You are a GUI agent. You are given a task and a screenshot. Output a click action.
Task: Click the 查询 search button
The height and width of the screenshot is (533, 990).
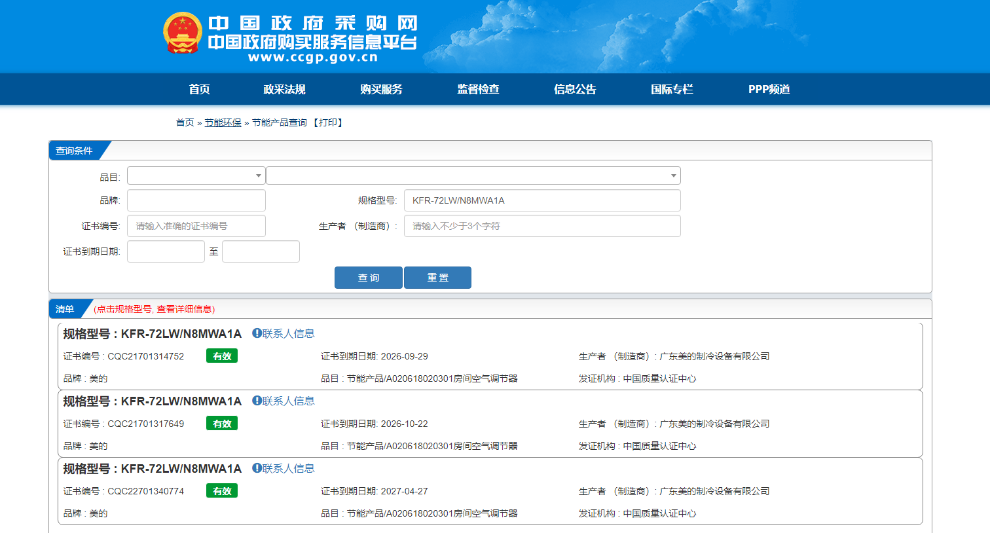[369, 278]
